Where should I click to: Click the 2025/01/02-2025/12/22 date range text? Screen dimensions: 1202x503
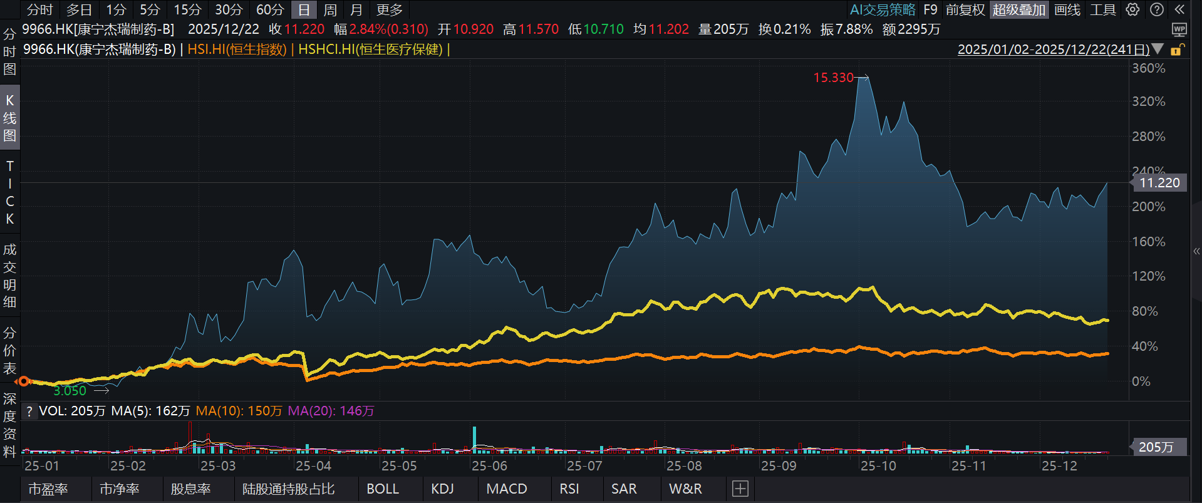point(1054,49)
